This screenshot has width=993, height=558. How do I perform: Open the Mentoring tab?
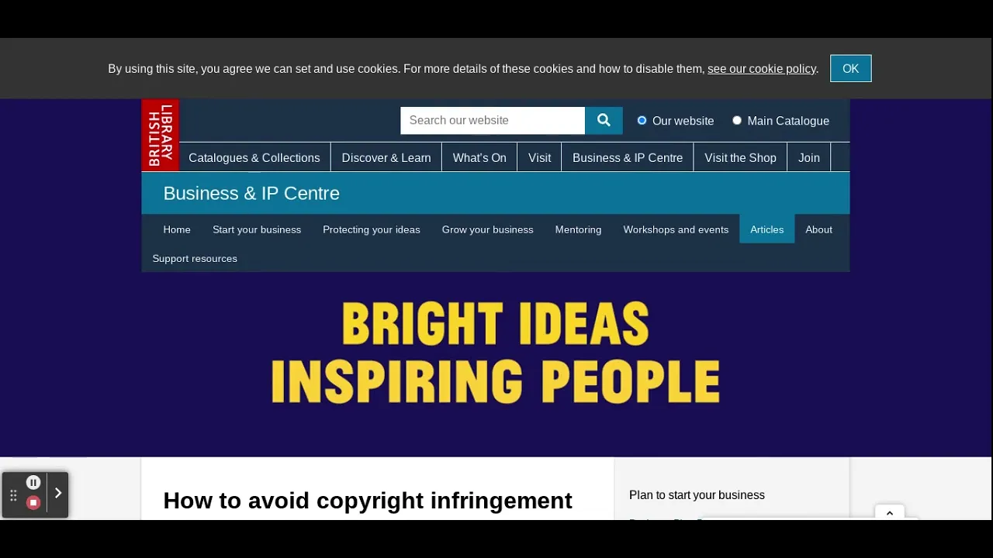coord(578,229)
